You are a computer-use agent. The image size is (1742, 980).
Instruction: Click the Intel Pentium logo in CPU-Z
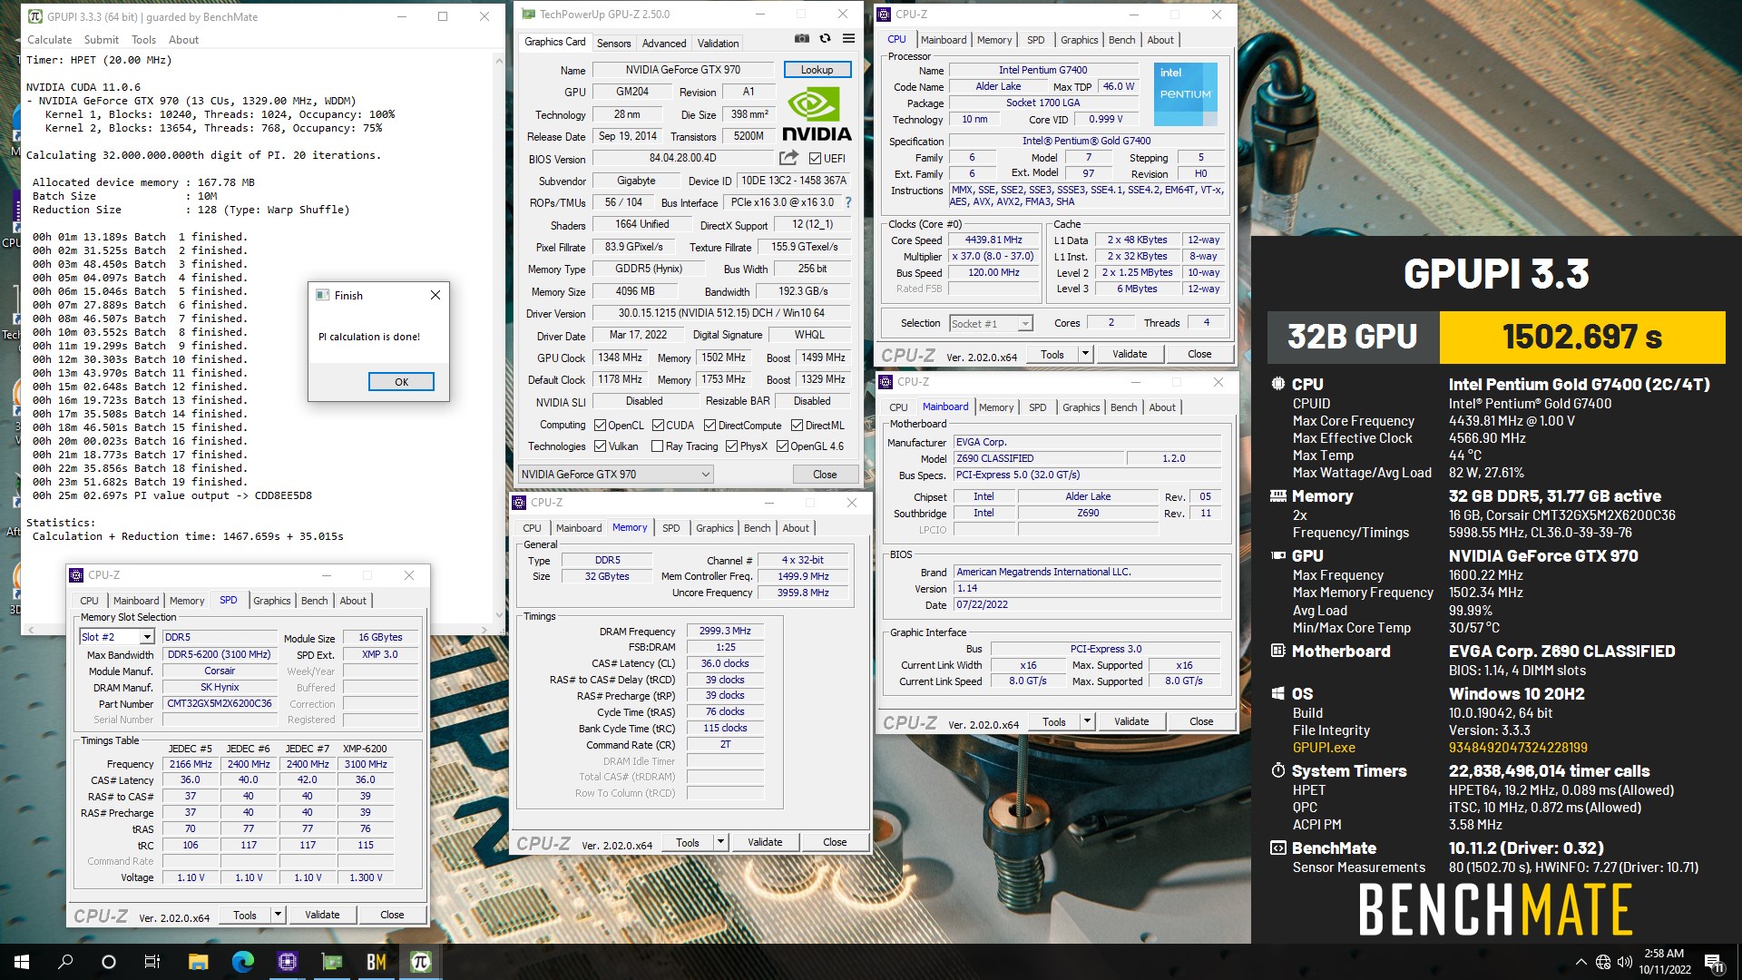[x=1185, y=94]
